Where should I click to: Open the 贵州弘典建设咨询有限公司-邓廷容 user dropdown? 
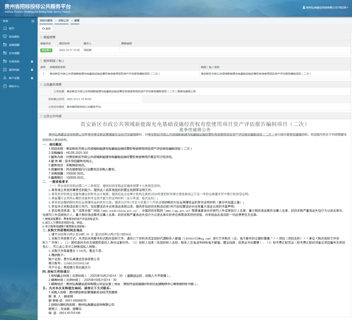326,8
